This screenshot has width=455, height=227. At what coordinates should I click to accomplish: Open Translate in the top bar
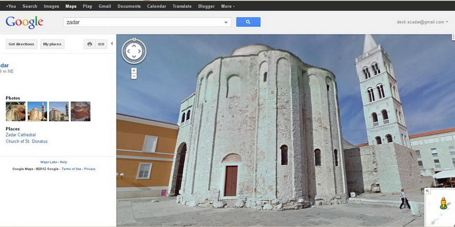182,6
